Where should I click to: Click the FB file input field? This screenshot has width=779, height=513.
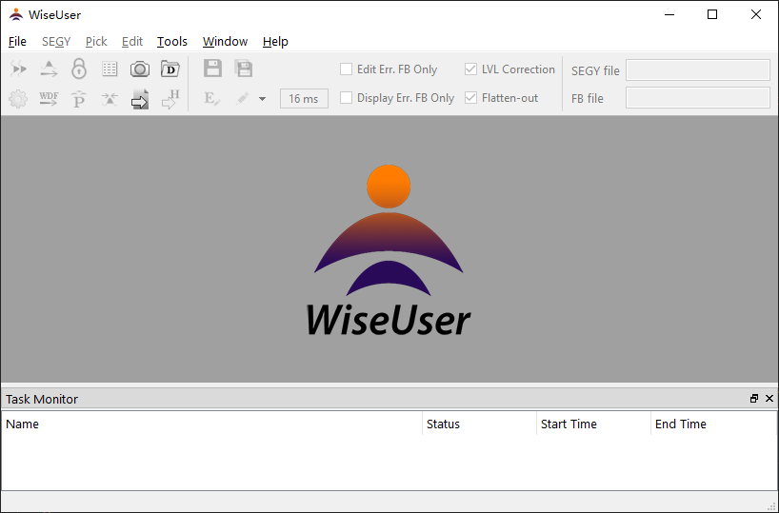tap(697, 98)
